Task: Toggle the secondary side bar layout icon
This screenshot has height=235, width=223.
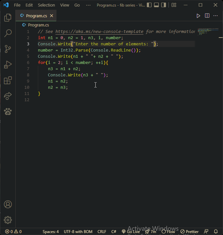Action: (x=164, y=5)
